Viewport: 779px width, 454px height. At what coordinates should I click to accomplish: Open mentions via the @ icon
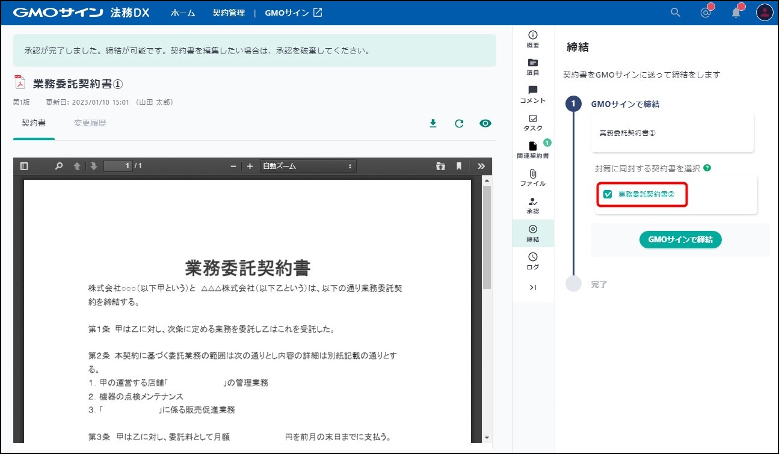coord(706,13)
